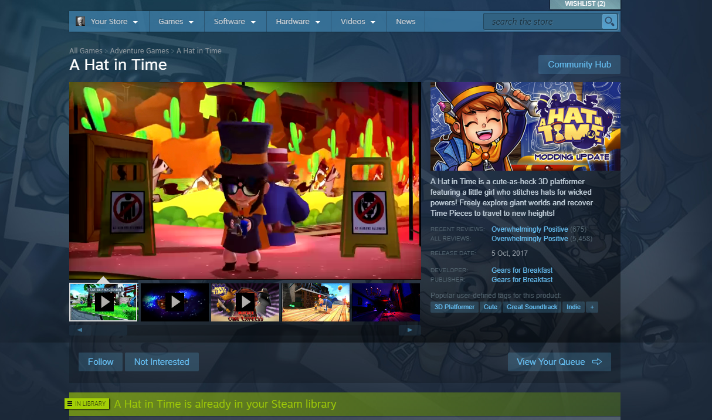Click the search magnifier icon
The height and width of the screenshot is (420, 712).
[x=610, y=22]
